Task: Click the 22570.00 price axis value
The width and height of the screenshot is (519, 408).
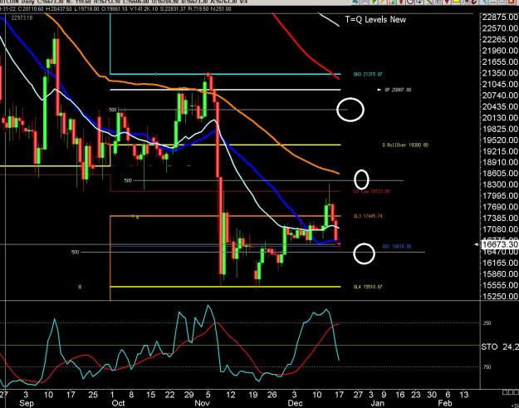Action: (501, 28)
